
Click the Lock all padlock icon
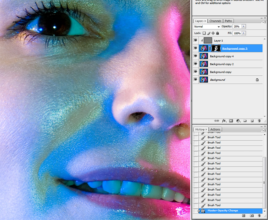point(217,33)
